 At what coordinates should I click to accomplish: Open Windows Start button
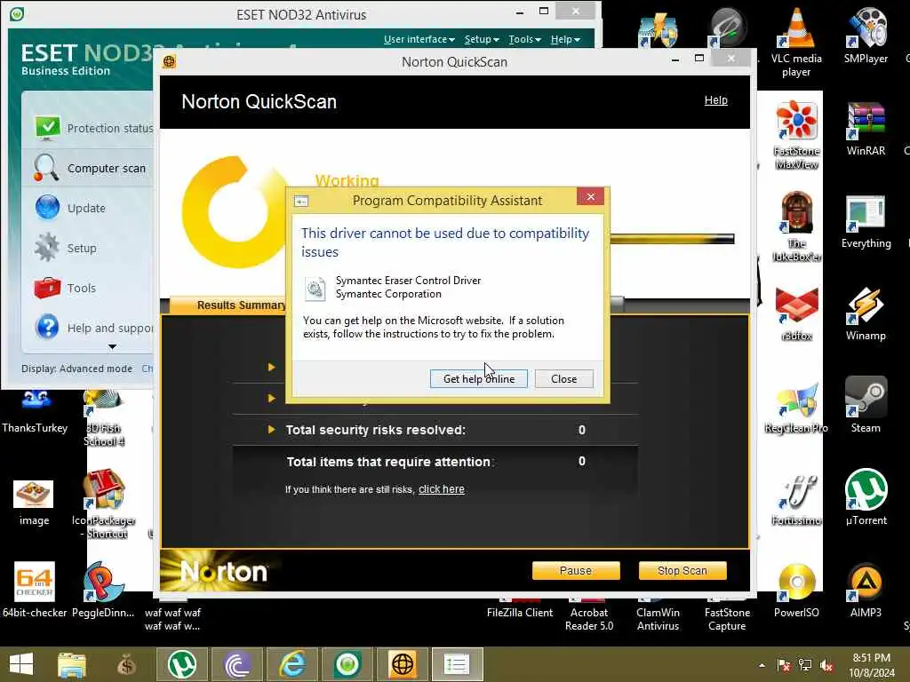coord(21,664)
